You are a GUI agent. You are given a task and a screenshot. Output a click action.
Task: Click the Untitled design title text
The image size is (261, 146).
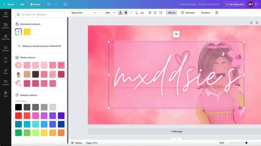coord(199,4)
